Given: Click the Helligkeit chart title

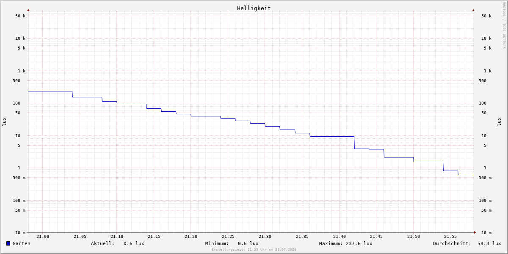Looking at the screenshot, I should coord(254,8).
